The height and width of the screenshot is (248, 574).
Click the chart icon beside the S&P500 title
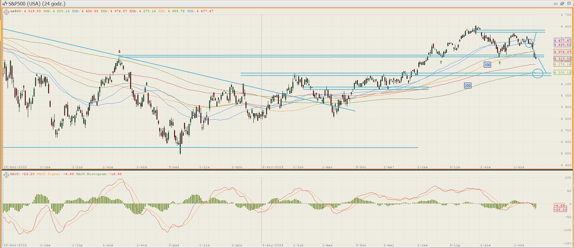coord(5,4)
